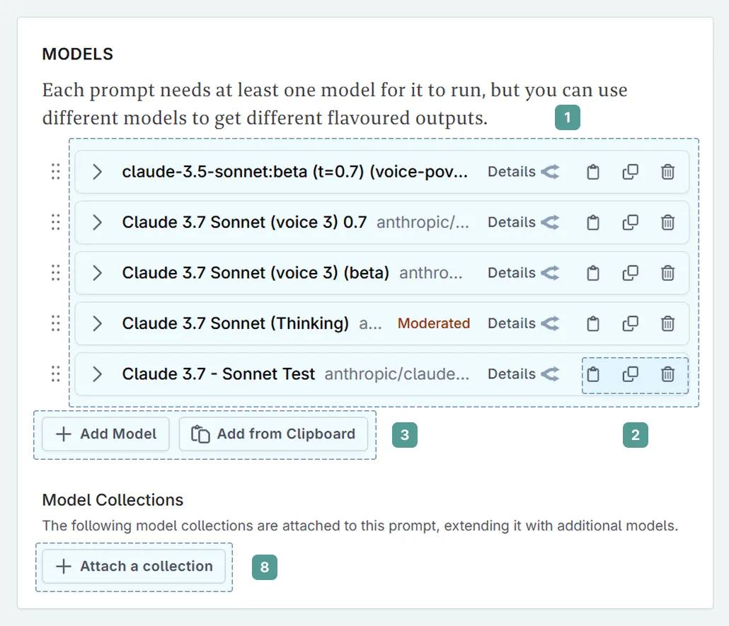Expand the Claude 3.7 - Sonnet Test row
The width and height of the screenshot is (729, 626).
[97, 374]
